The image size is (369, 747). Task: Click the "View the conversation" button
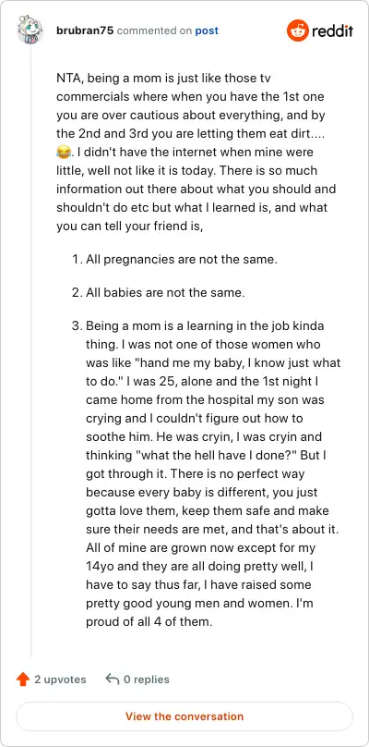pyautogui.click(x=184, y=716)
